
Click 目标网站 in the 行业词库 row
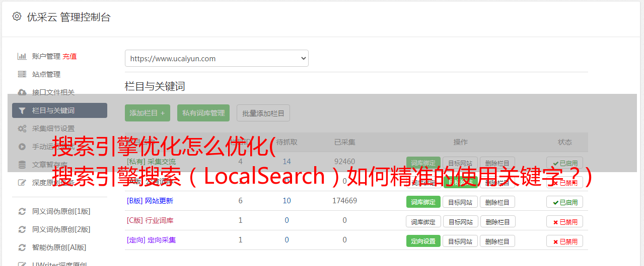click(x=460, y=221)
